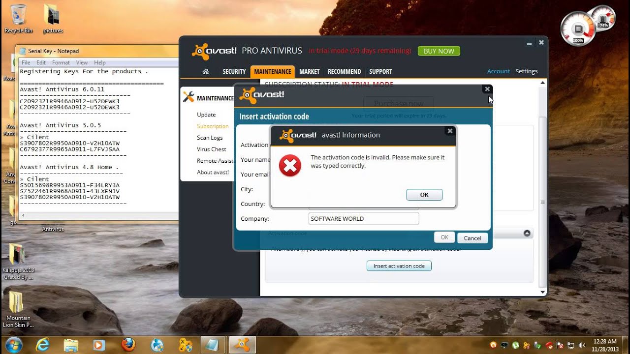
Task: Select Subscription in the sidebar
Action: (213, 126)
